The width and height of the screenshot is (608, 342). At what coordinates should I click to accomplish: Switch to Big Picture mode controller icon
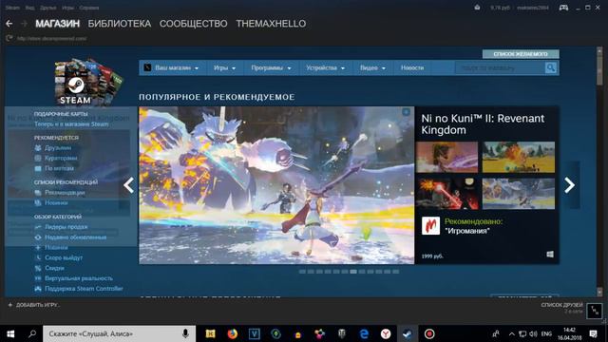pos(563,8)
